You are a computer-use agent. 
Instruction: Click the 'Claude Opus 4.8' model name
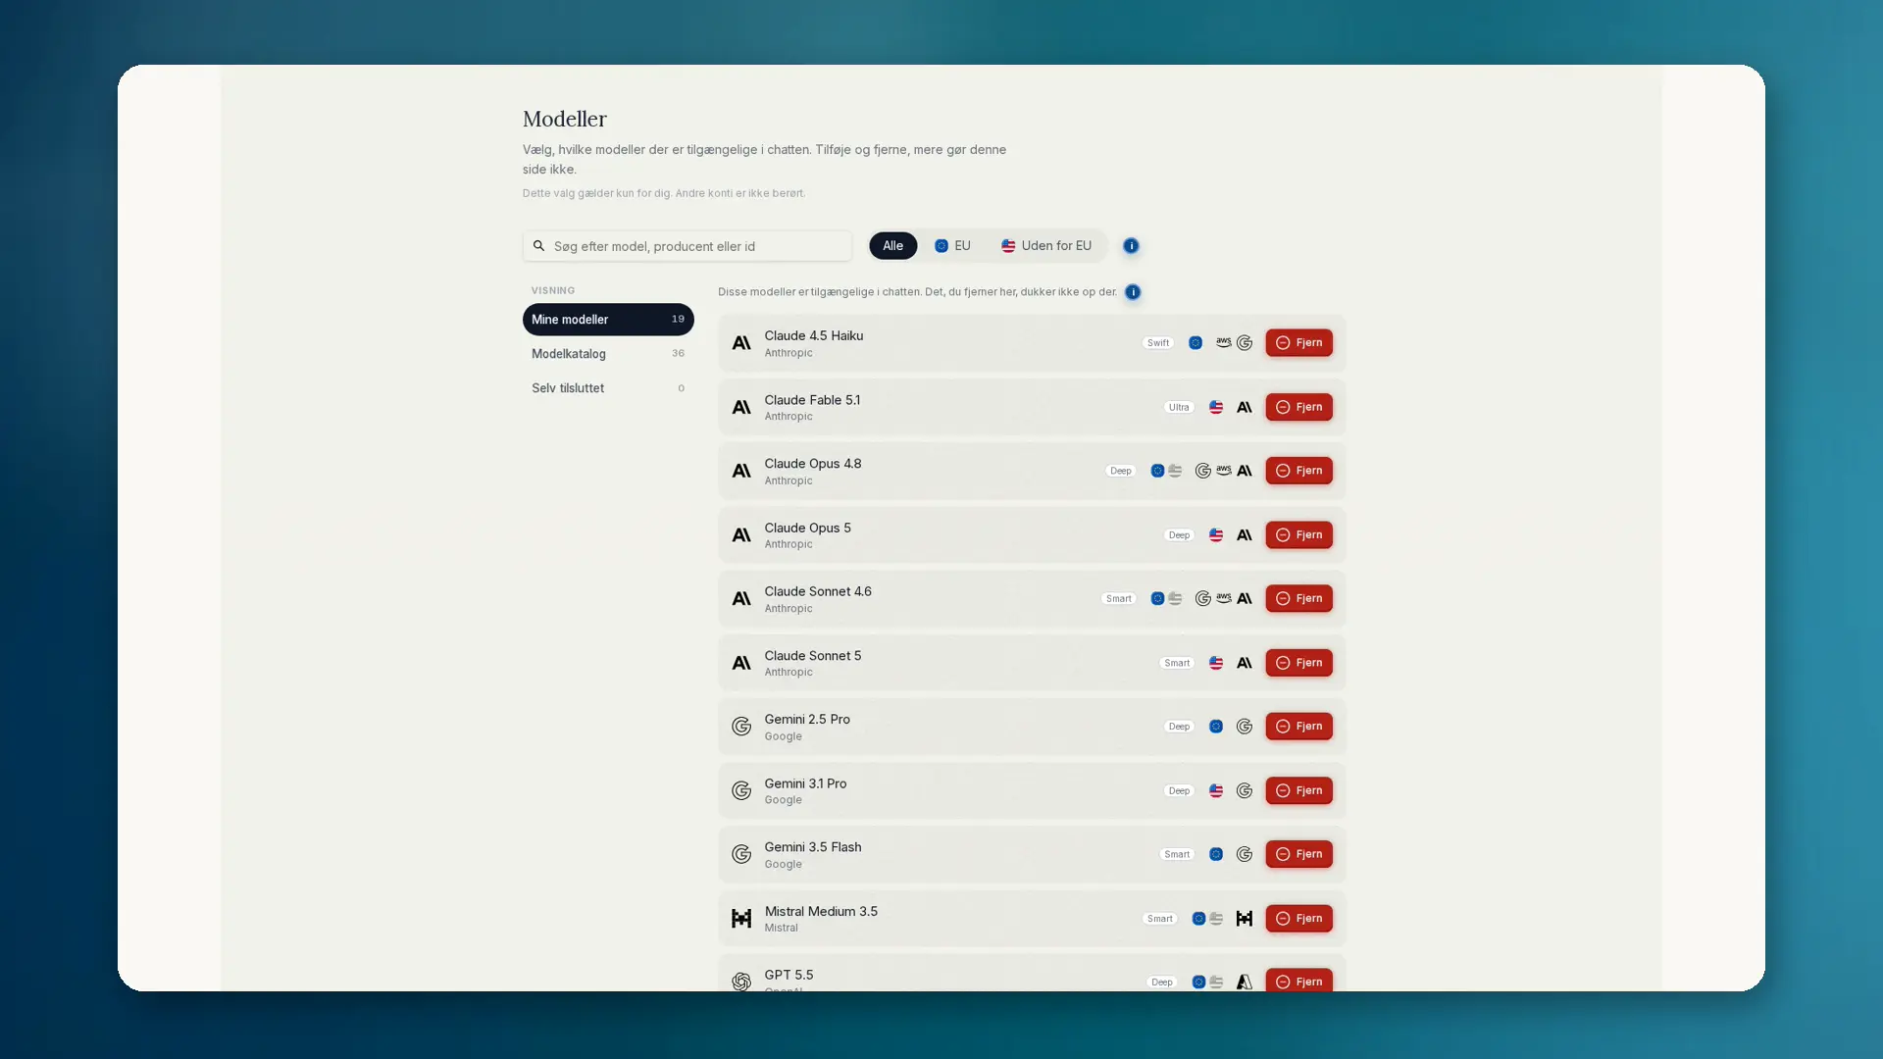tap(813, 464)
